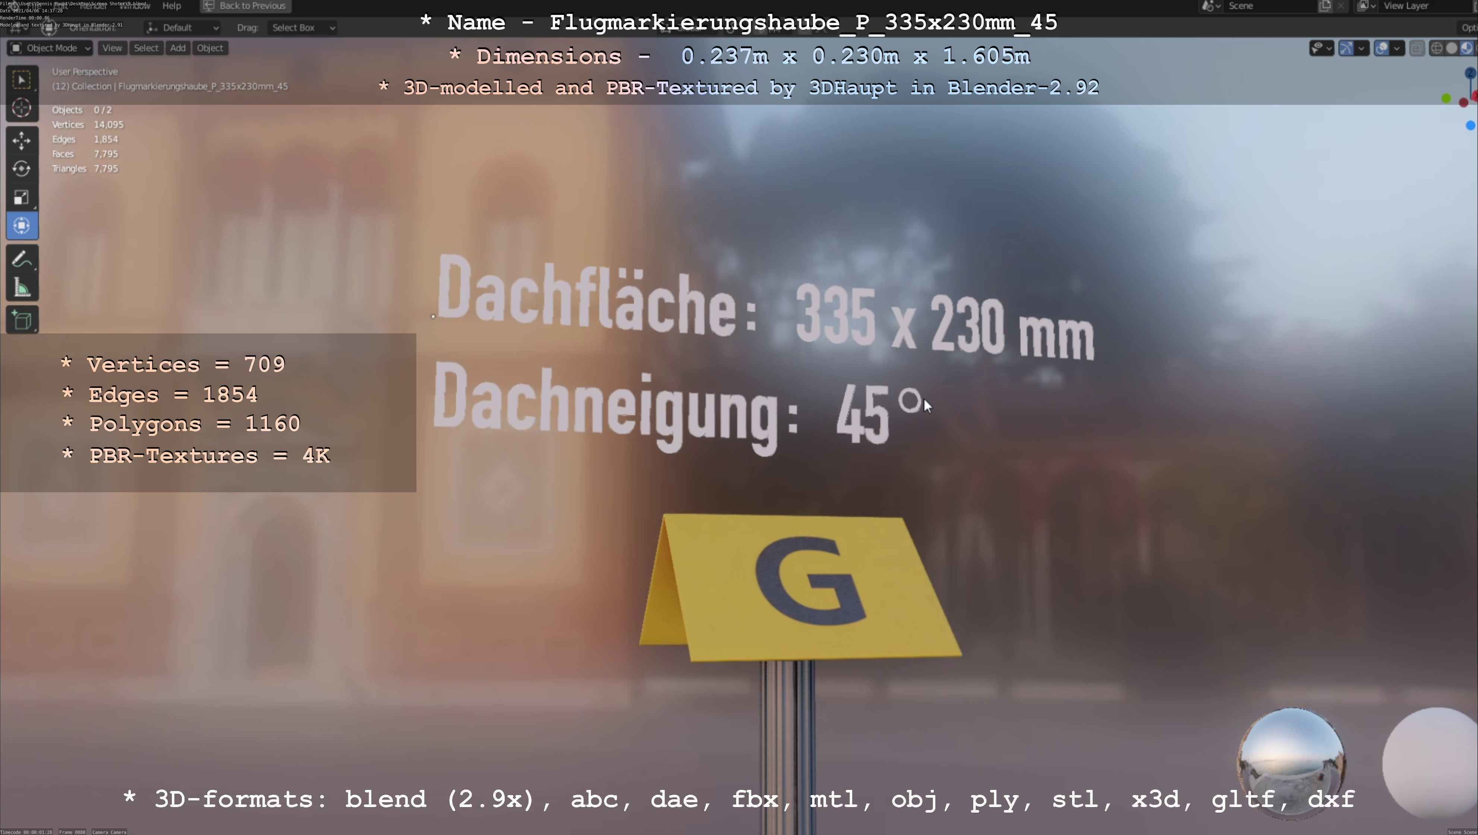Image resolution: width=1478 pixels, height=835 pixels.
Task: Switch to wireframe viewport shading
Action: click(x=1437, y=49)
